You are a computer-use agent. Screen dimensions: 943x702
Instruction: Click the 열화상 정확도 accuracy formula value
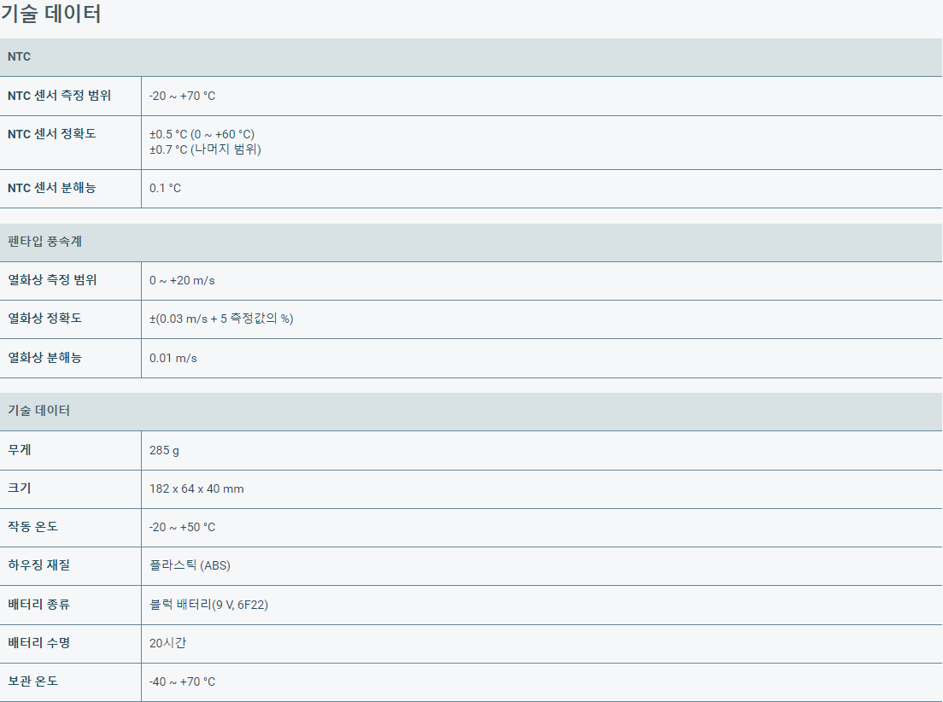[221, 319]
